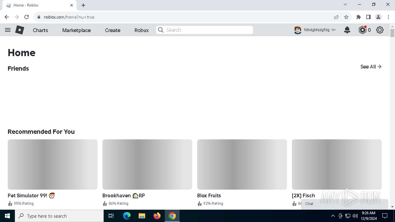Screen dimensions: 395x222
Task: Open the hamburger navigation menu
Action: pos(8,30)
